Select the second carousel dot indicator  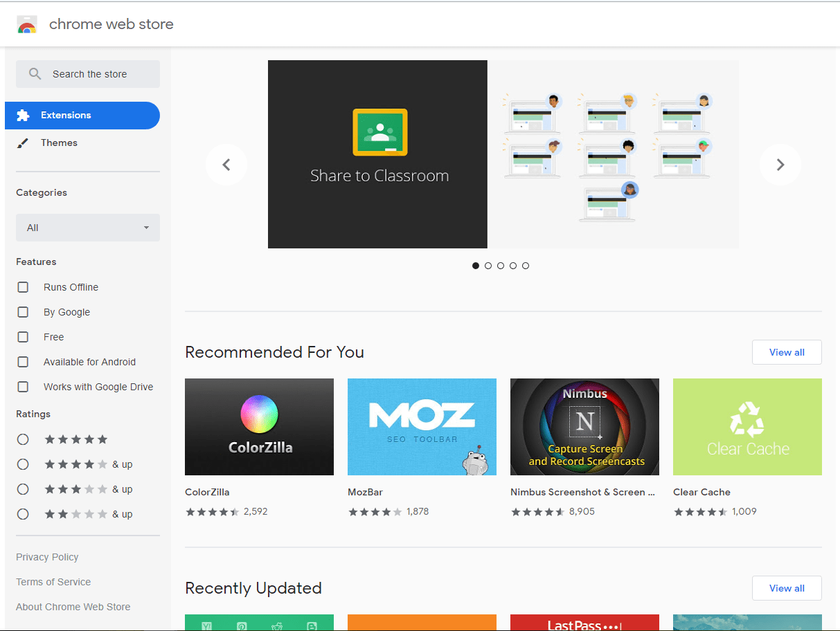coord(488,266)
